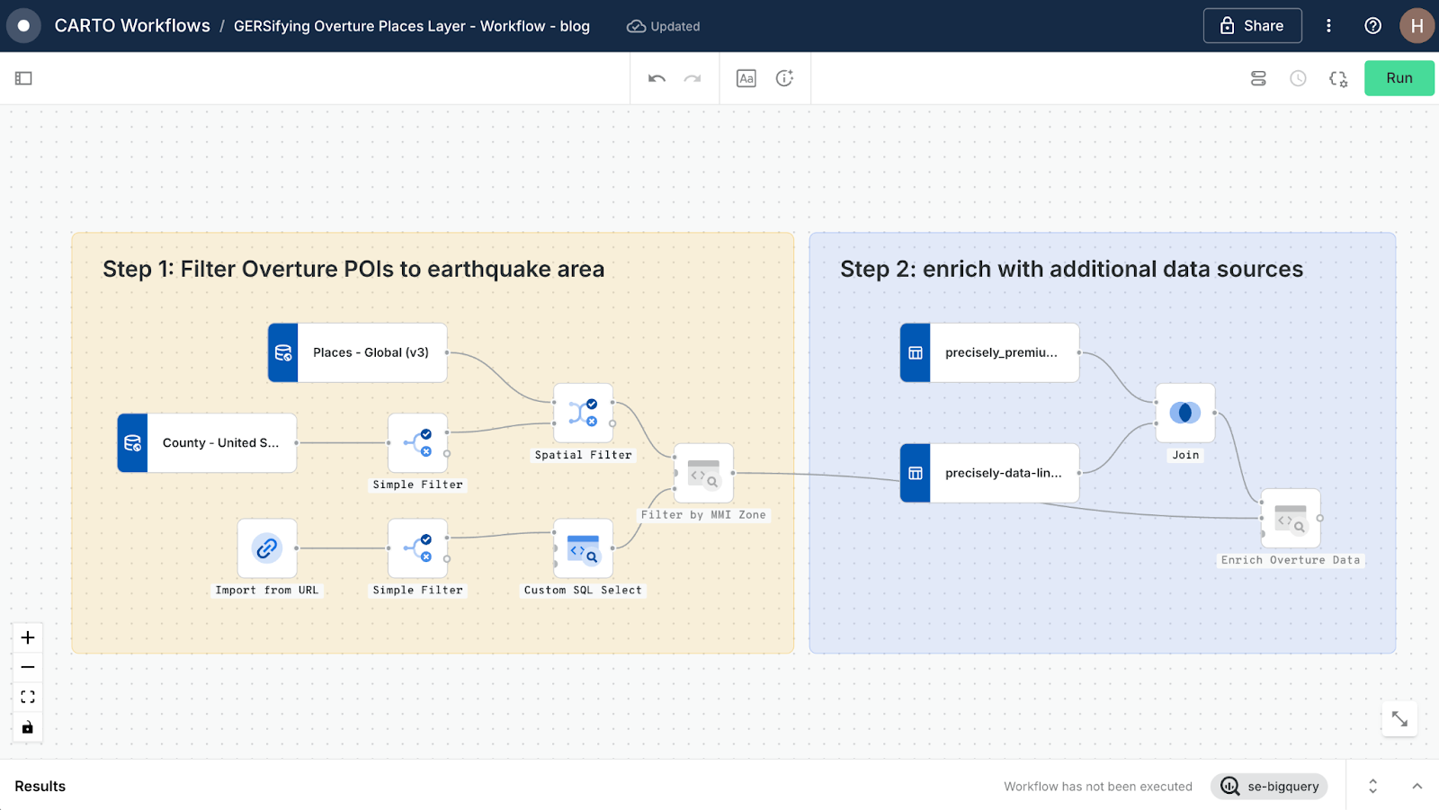Select the Custom SQL Select node

point(583,548)
